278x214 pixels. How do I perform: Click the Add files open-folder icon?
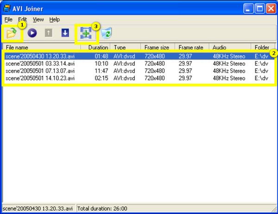coord(12,33)
